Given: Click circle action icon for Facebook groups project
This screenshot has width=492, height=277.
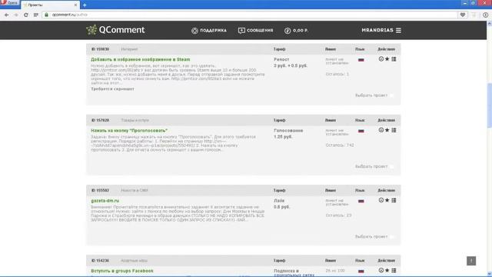Looking at the screenshot, I should (x=381, y=270).
